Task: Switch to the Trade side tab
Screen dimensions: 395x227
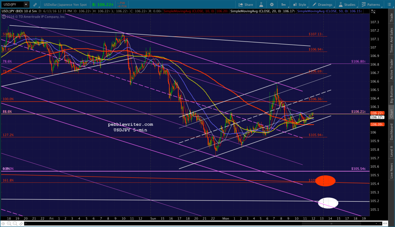Action: [x=392, y=17]
